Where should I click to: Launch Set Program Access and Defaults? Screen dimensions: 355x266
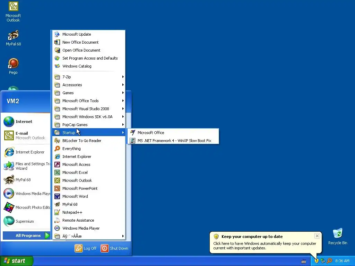(89, 58)
